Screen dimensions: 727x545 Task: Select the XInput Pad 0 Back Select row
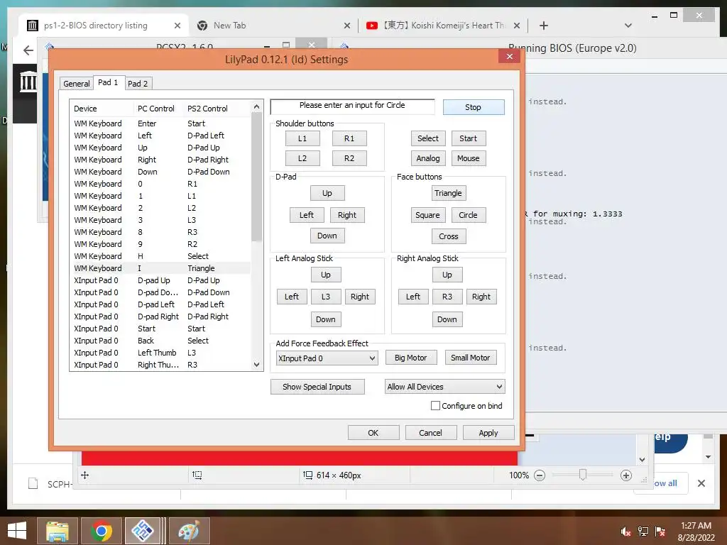160,341
